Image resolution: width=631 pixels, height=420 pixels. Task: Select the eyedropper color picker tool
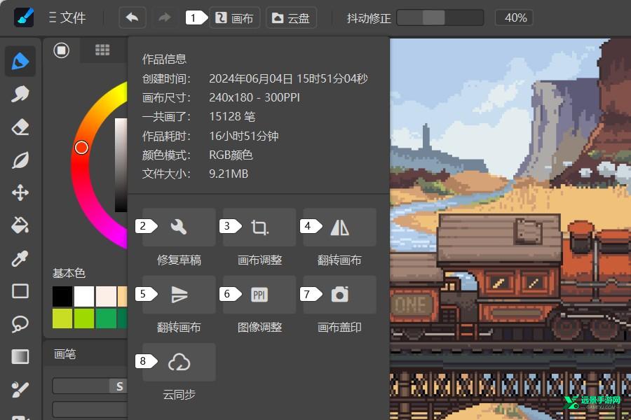(x=20, y=258)
